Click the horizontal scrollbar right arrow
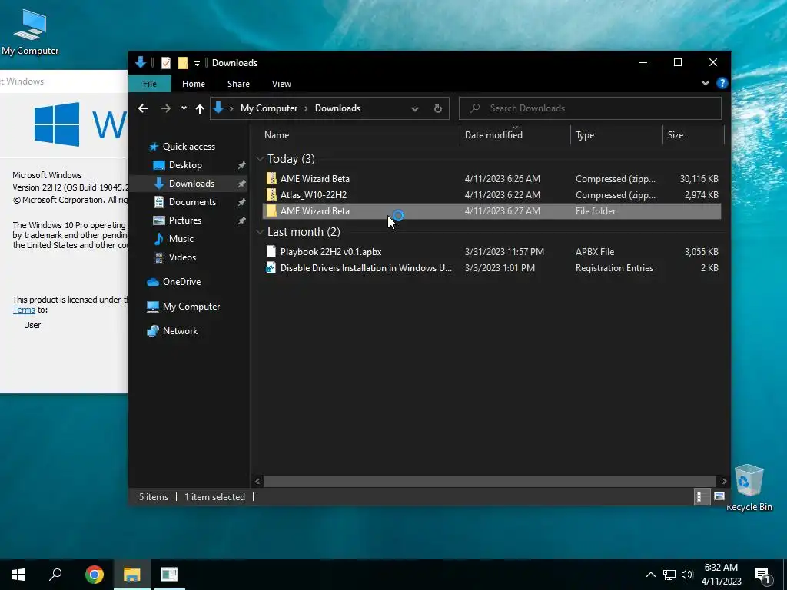 point(724,481)
